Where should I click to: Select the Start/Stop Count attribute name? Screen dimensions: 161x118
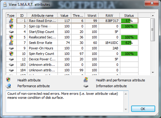(41, 32)
